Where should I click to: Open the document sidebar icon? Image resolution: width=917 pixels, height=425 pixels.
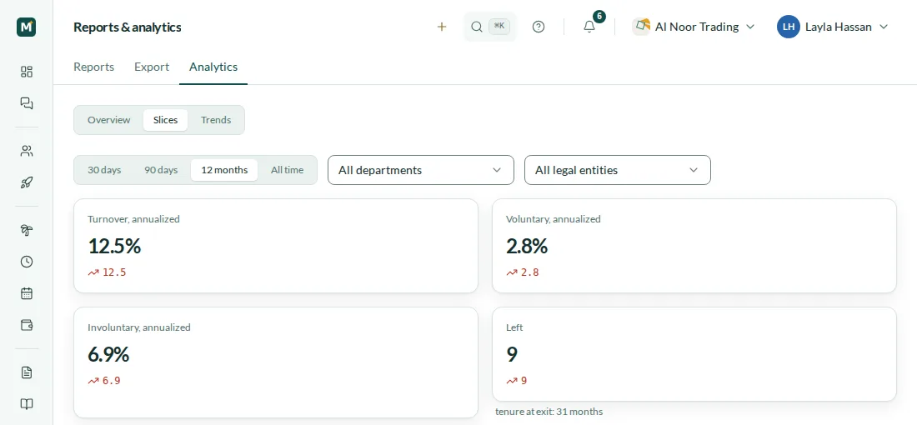[27, 372]
